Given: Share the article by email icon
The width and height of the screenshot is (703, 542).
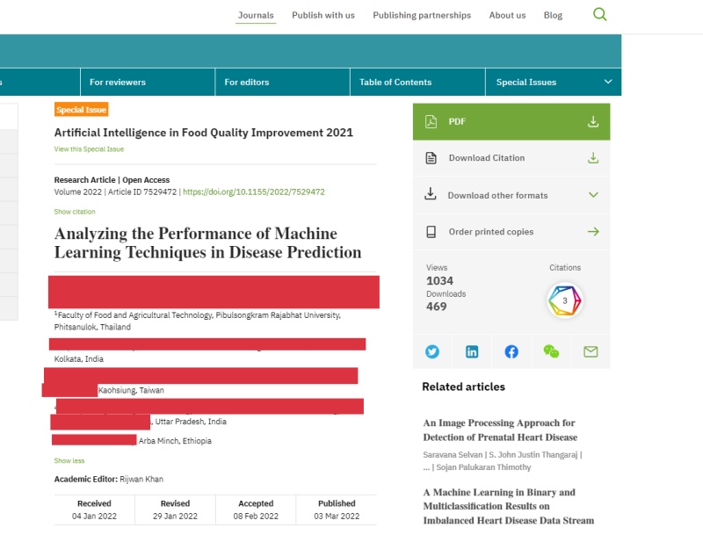Looking at the screenshot, I should click(591, 351).
